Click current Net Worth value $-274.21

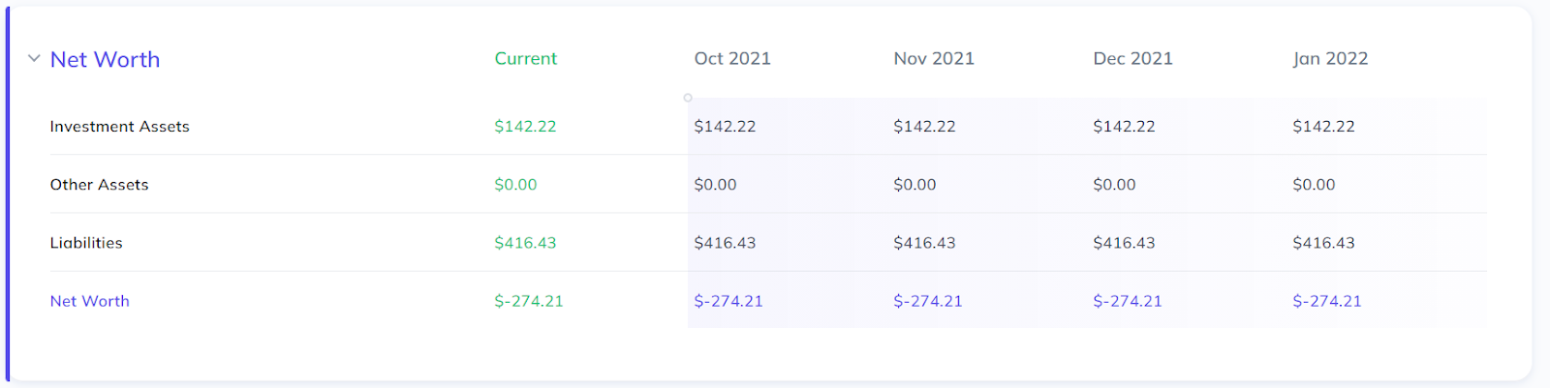coord(528,301)
